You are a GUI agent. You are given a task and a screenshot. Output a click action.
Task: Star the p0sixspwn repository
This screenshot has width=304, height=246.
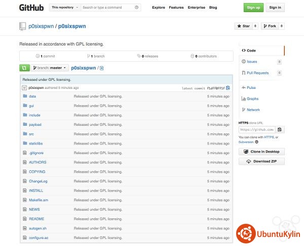[243, 26]
